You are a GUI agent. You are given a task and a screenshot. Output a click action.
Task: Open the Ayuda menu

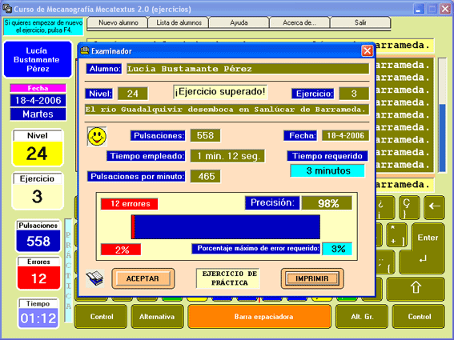pos(239,23)
